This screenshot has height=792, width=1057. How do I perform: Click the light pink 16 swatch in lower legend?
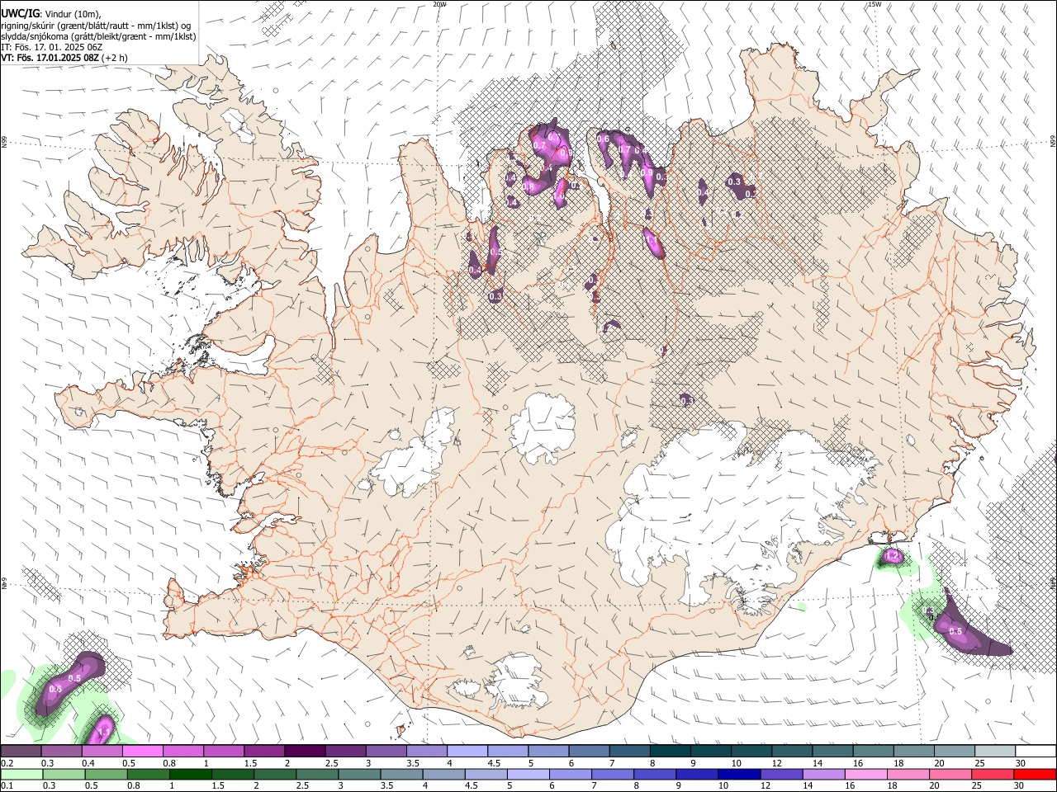click(x=865, y=774)
